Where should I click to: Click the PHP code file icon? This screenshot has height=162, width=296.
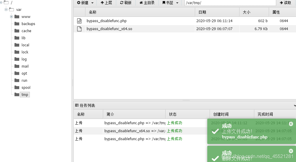[79, 21]
